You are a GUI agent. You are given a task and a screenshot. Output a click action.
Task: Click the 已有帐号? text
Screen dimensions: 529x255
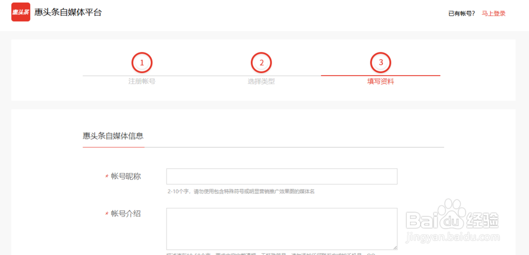pos(461,14)
